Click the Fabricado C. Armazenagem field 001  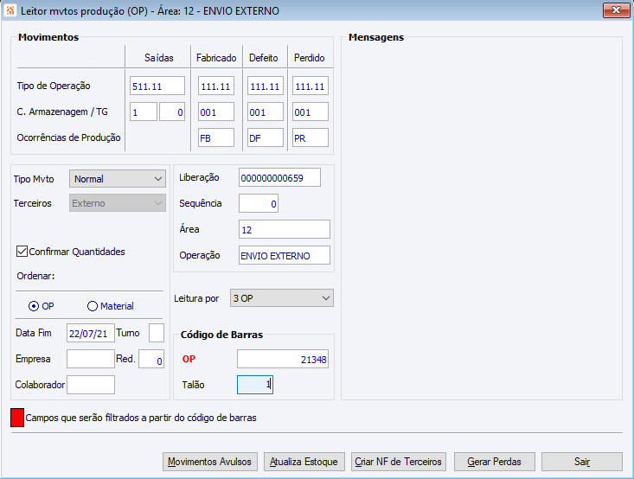tap(216, 112)
